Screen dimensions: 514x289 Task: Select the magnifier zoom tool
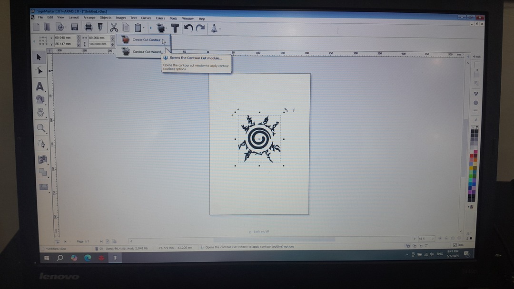41,128
